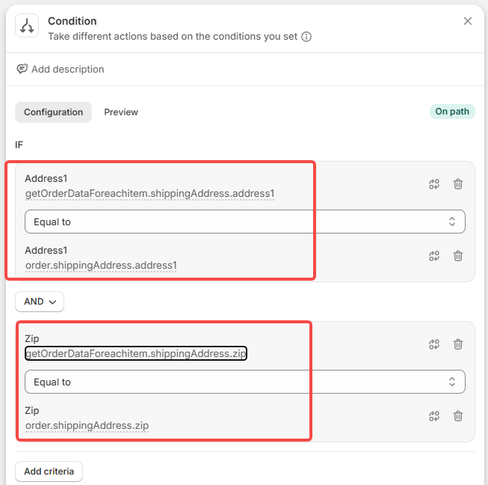
Task: Open the Address1 'Equal to' operator dropdown
Action: [244, 222]
